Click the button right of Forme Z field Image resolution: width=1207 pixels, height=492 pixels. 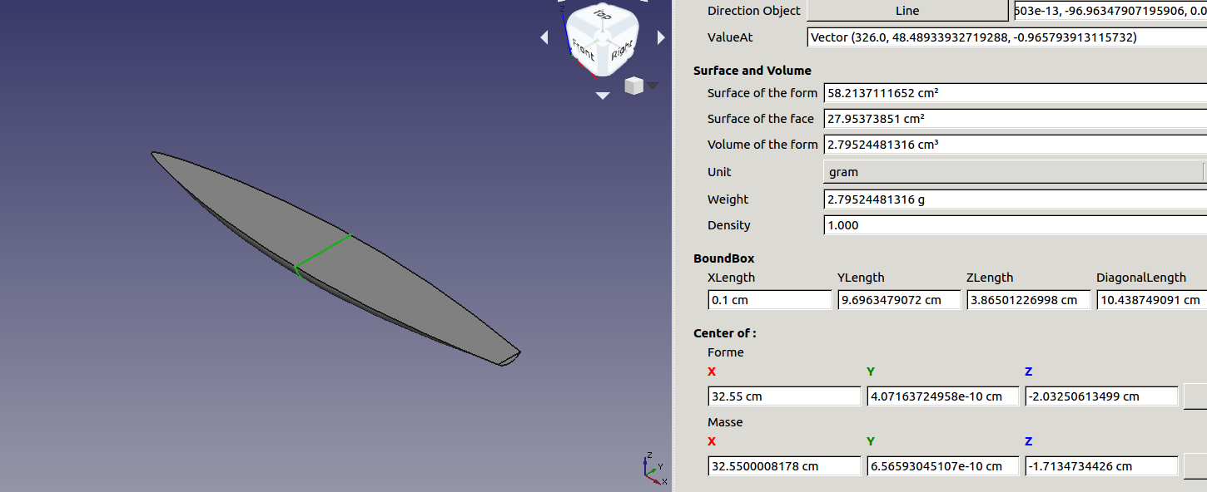1195,396
